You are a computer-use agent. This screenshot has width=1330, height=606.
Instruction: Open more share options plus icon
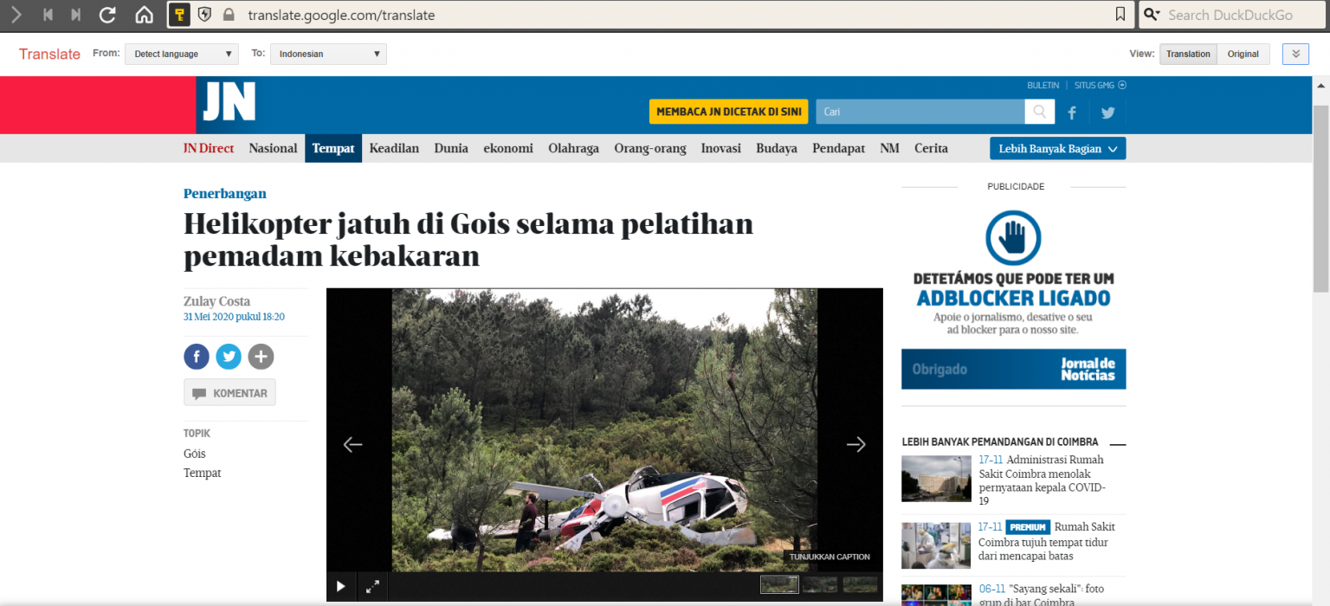click(x=261, y=357)
